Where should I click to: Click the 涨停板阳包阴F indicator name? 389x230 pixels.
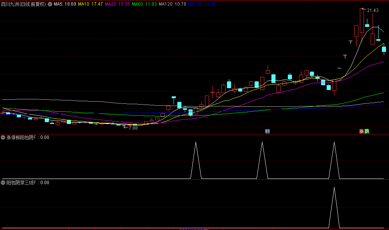(22, 137)
